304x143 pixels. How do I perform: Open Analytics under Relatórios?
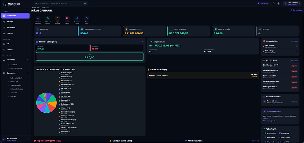pos(14,65)
